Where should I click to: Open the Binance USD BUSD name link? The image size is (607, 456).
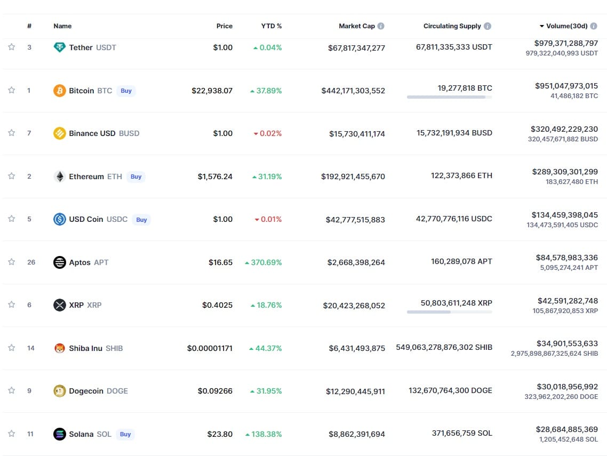104,133
